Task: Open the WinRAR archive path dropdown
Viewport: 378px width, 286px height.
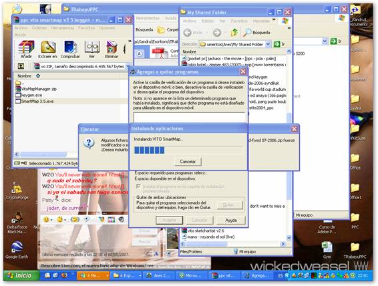Action: click(128, 66)
